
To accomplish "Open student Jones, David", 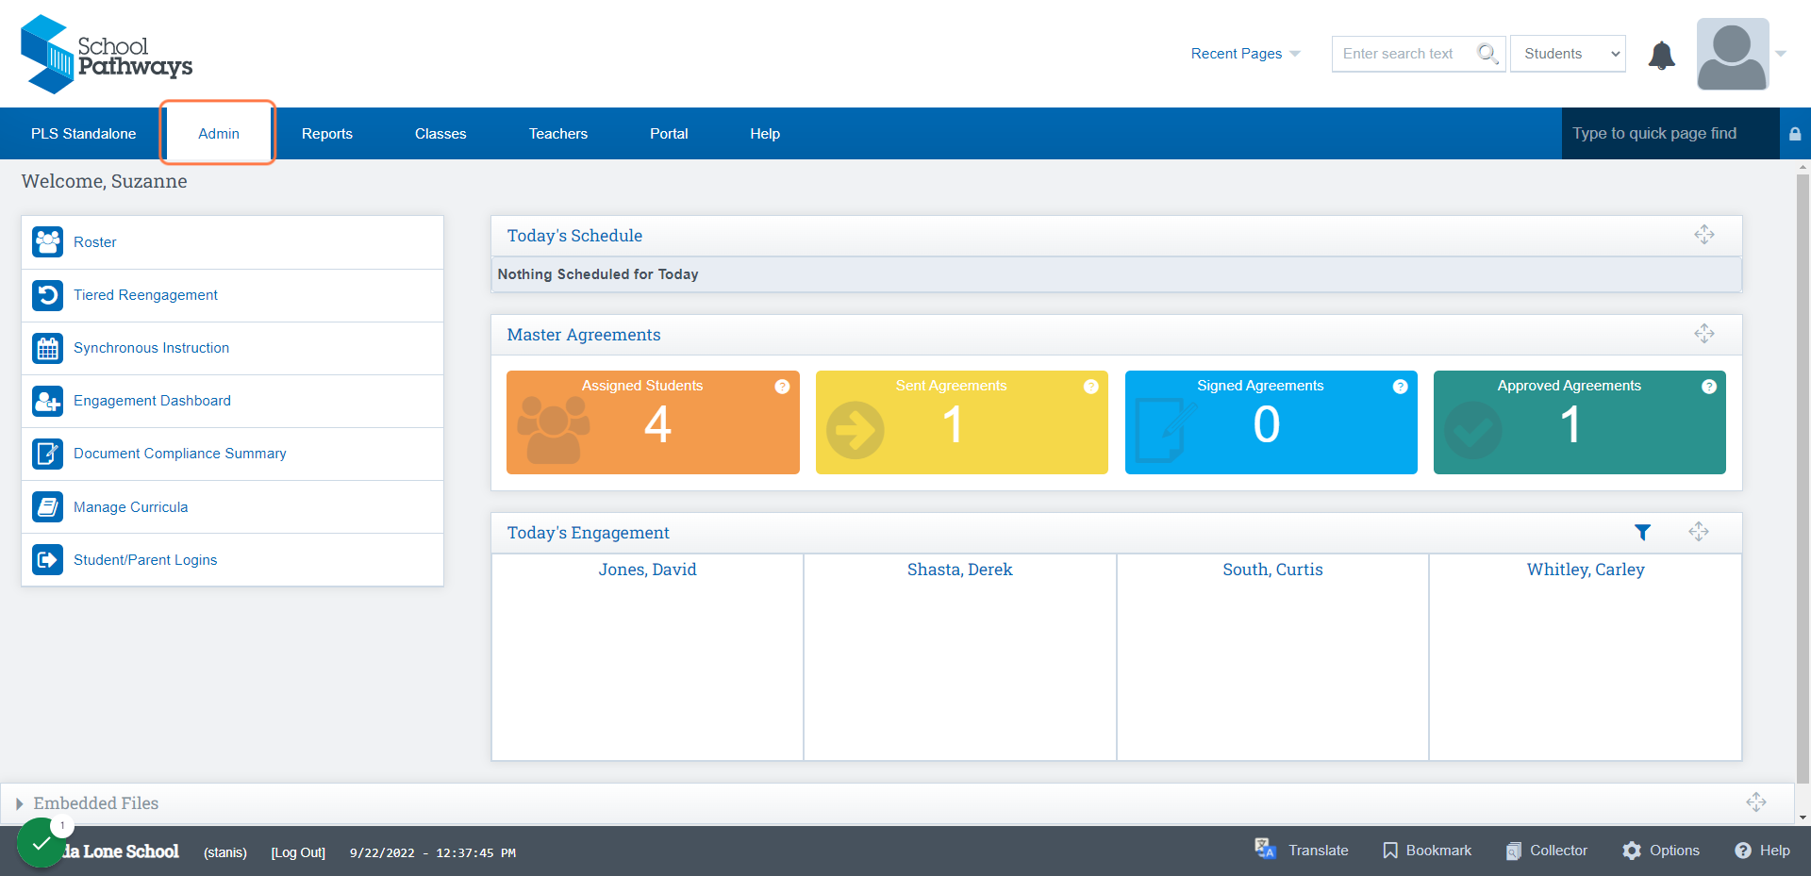I will [647, 570].
